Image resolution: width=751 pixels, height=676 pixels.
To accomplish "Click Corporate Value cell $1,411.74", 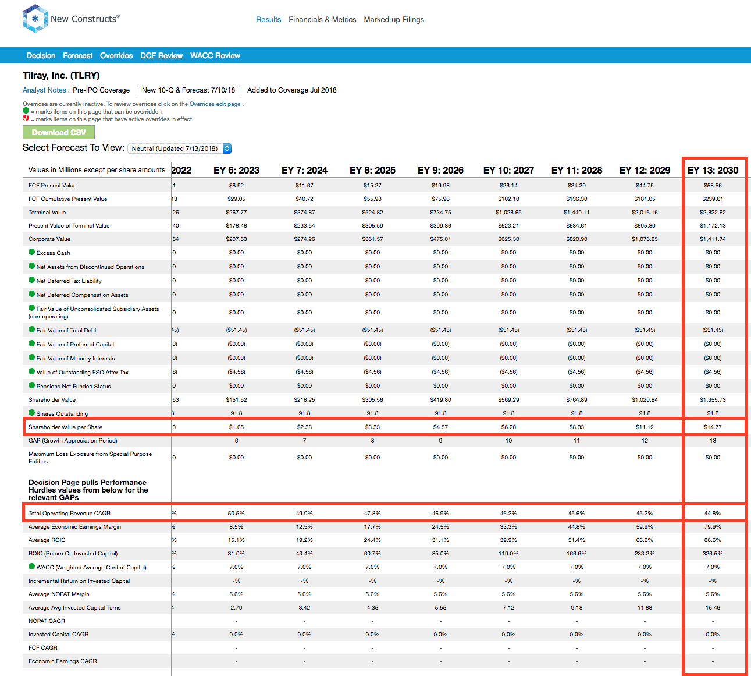I will (x=713, y=239).
